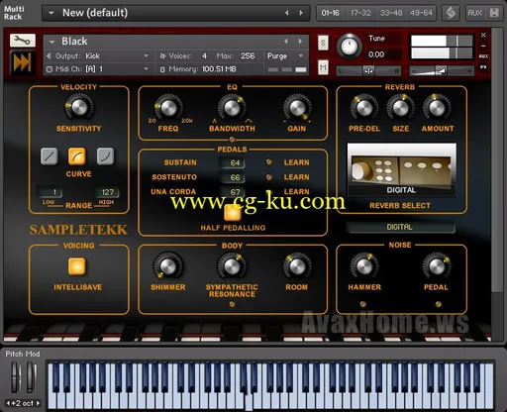Go to previous multi preset
The height and width of the screenshot is (412, 507).
tap(286, 13)
